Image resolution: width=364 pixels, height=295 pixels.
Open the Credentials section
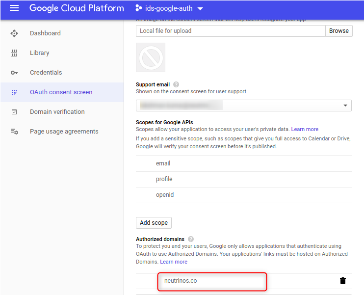[46, 73]
